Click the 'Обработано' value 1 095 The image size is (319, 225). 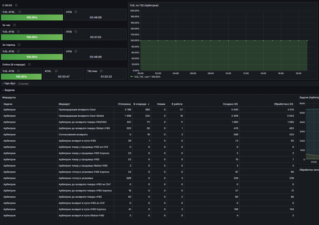tap(291, 122)
